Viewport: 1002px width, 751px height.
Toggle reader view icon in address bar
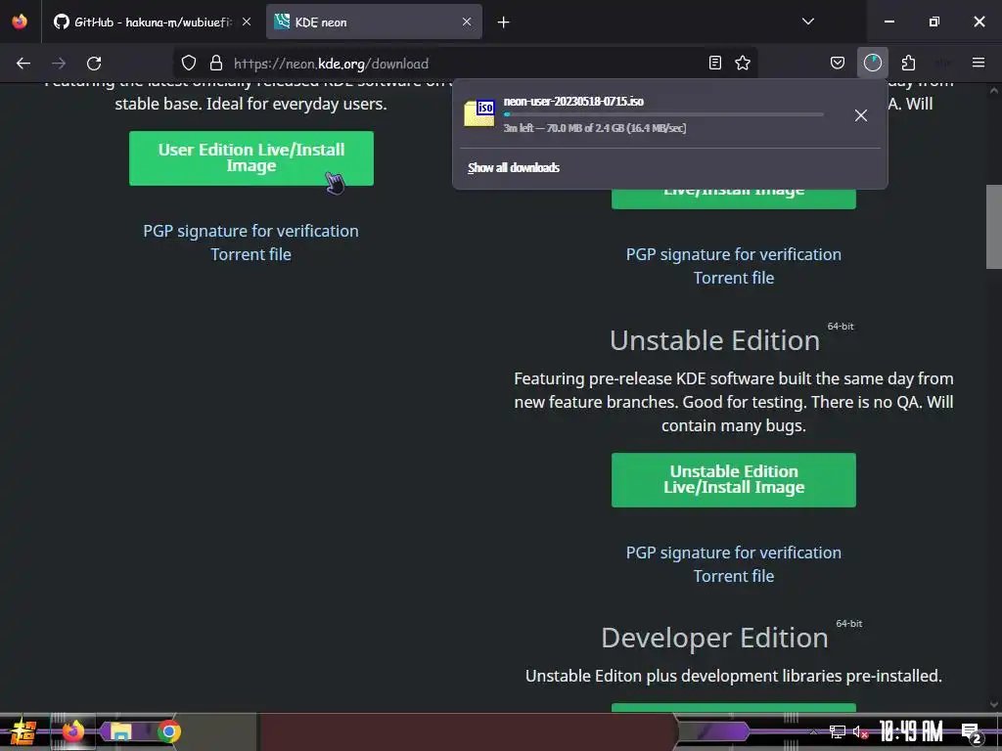tap(715, 63)
